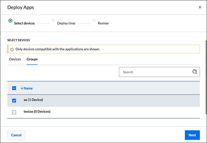Select the Groups tab
The width and height of the screenshot is (207, 143).
pos(32,59)
